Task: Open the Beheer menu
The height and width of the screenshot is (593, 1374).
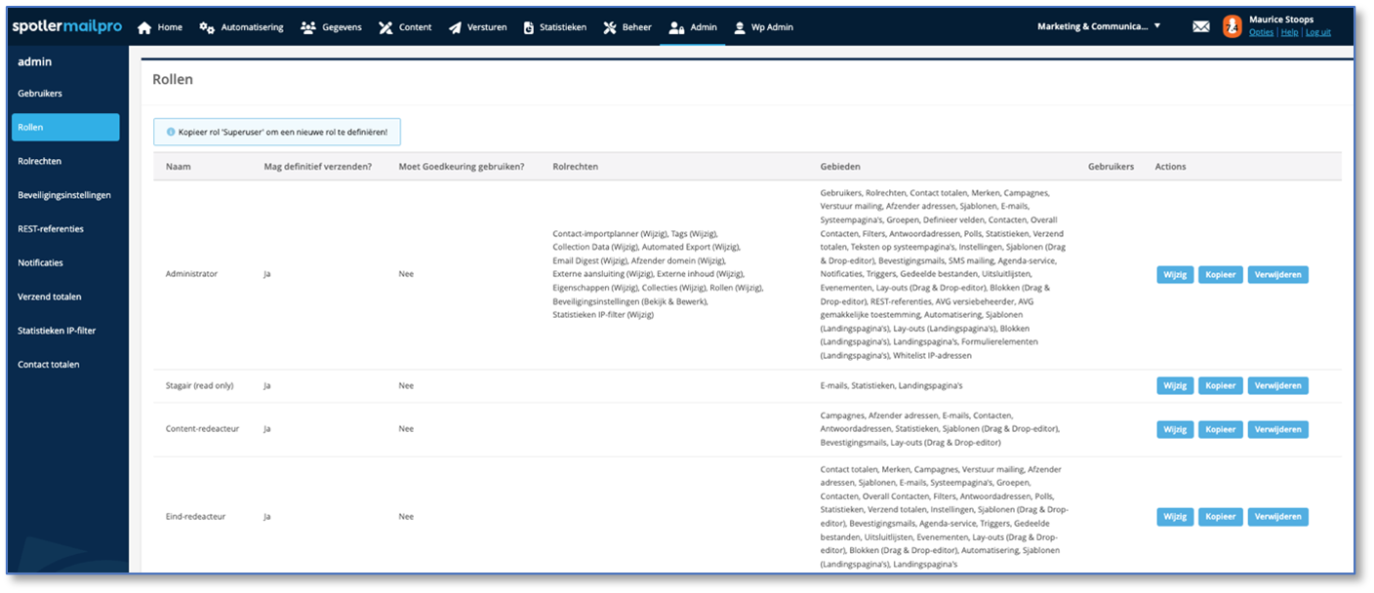Action: coord(627,27)
